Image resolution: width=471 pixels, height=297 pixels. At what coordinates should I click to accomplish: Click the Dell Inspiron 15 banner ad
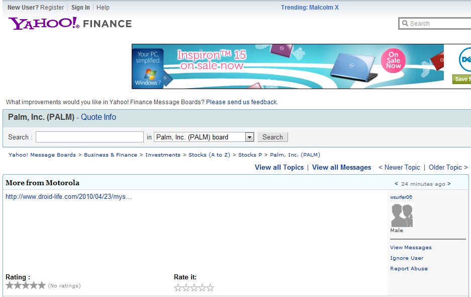[288, 66]
